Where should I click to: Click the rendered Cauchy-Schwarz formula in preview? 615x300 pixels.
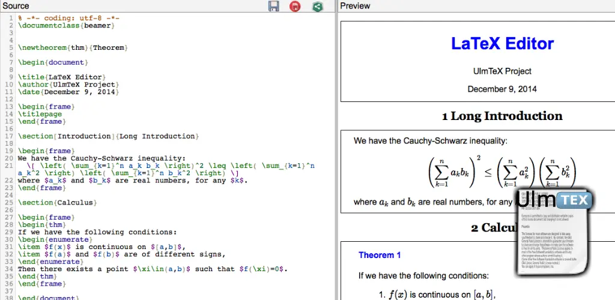pyautogui.click(x=501, y=172)
